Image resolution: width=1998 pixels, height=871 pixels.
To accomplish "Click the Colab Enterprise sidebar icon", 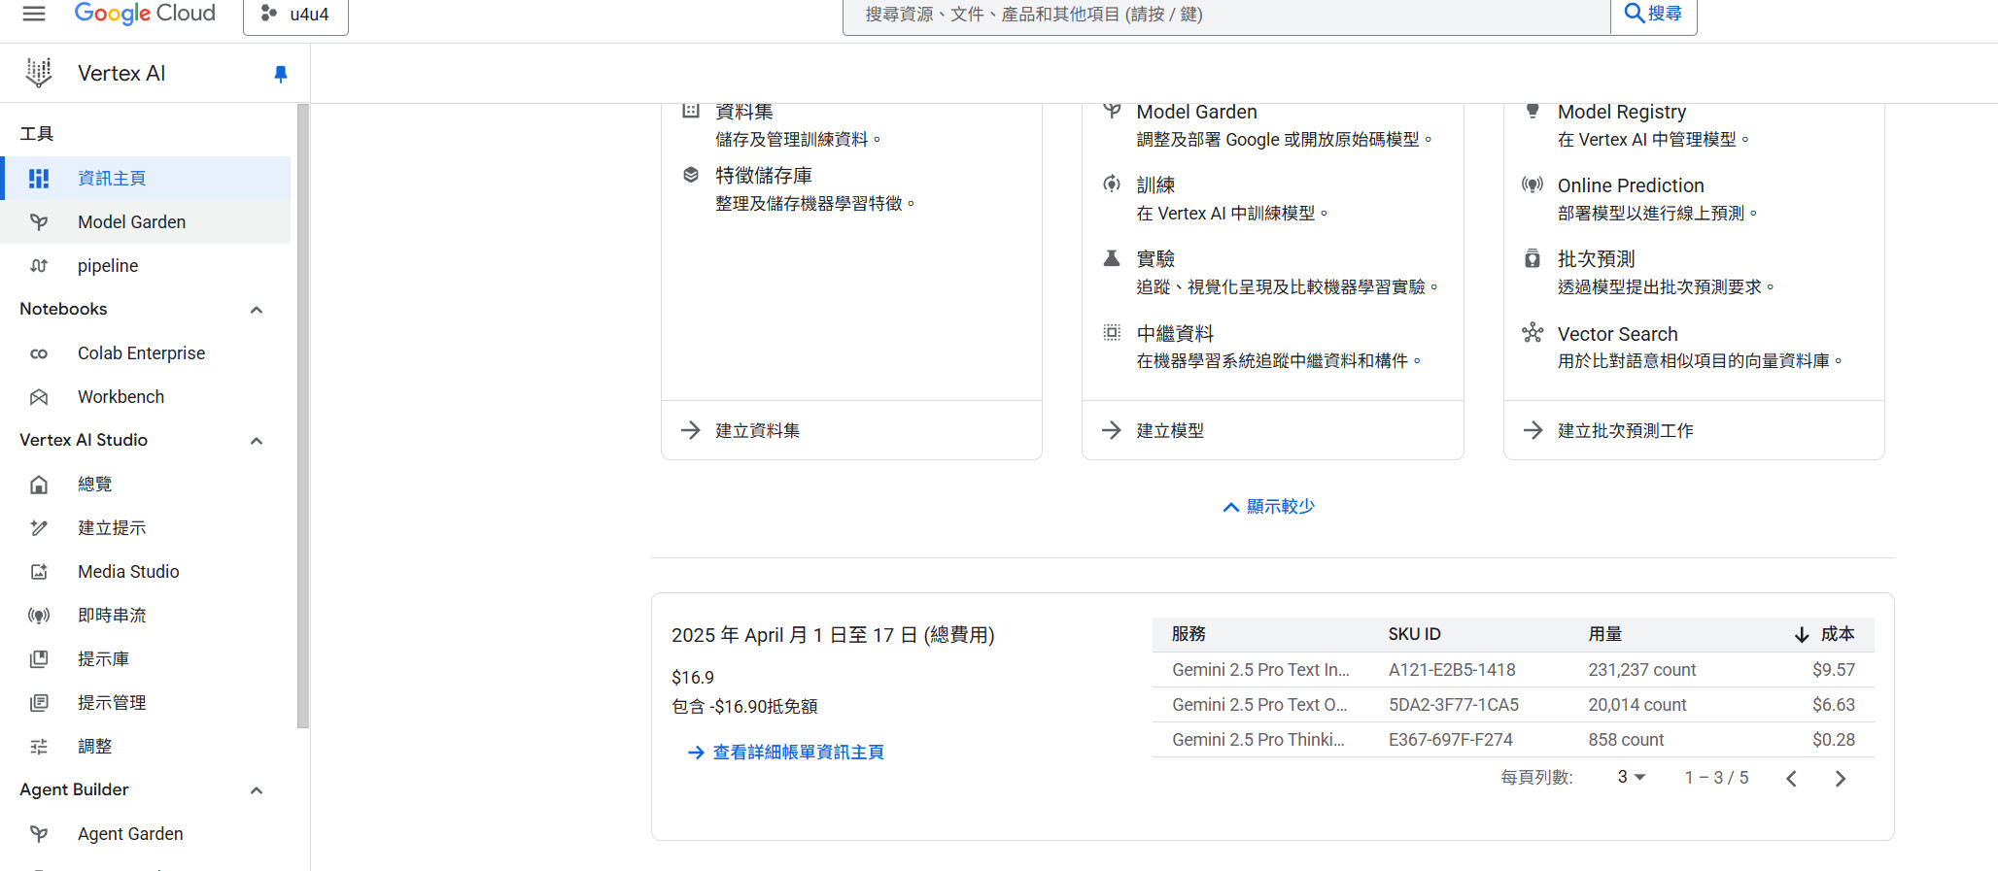I will [39, 353].
